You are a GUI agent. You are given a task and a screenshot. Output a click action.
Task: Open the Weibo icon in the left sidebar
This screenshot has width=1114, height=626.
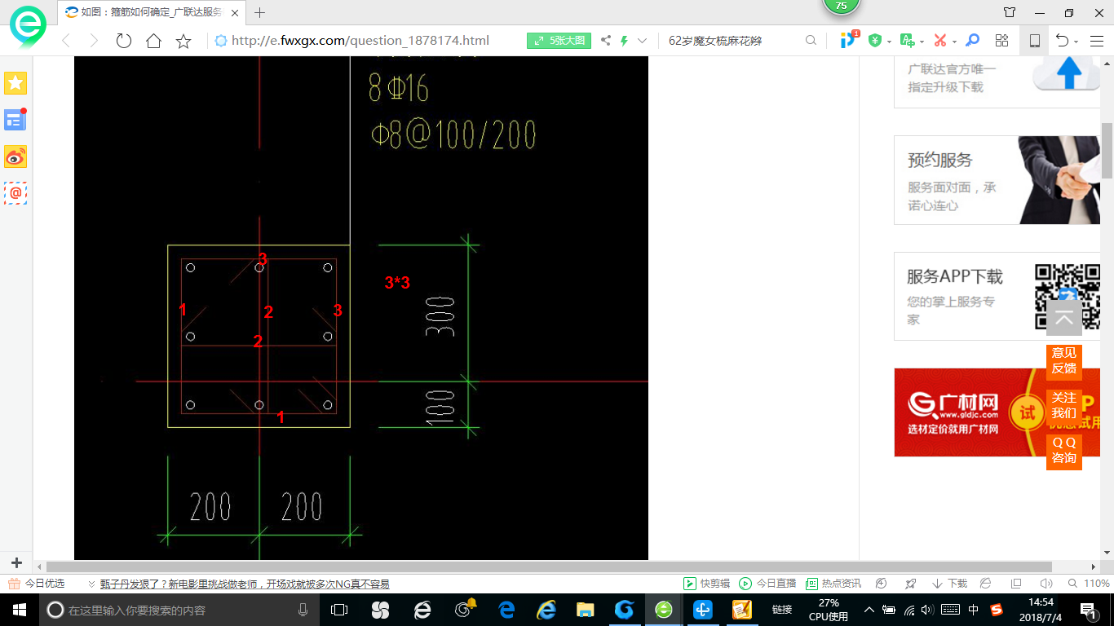pyautogui.click(x=15, y=156)
